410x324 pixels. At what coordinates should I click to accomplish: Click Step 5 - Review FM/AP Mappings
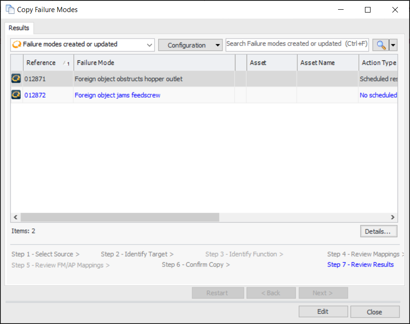pos(60,265)
